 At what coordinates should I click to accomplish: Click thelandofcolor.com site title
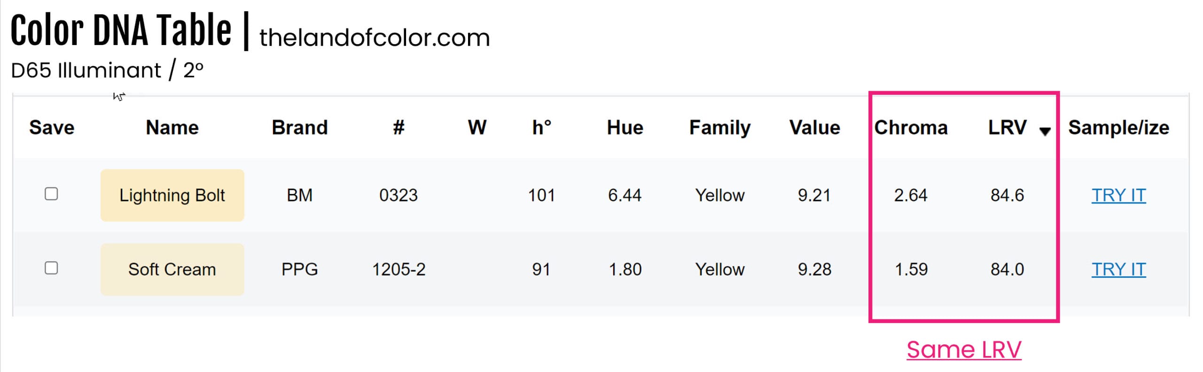point(374,38)
